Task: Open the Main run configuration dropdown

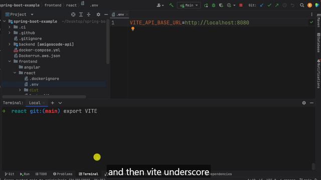Action: click(189, 5)
